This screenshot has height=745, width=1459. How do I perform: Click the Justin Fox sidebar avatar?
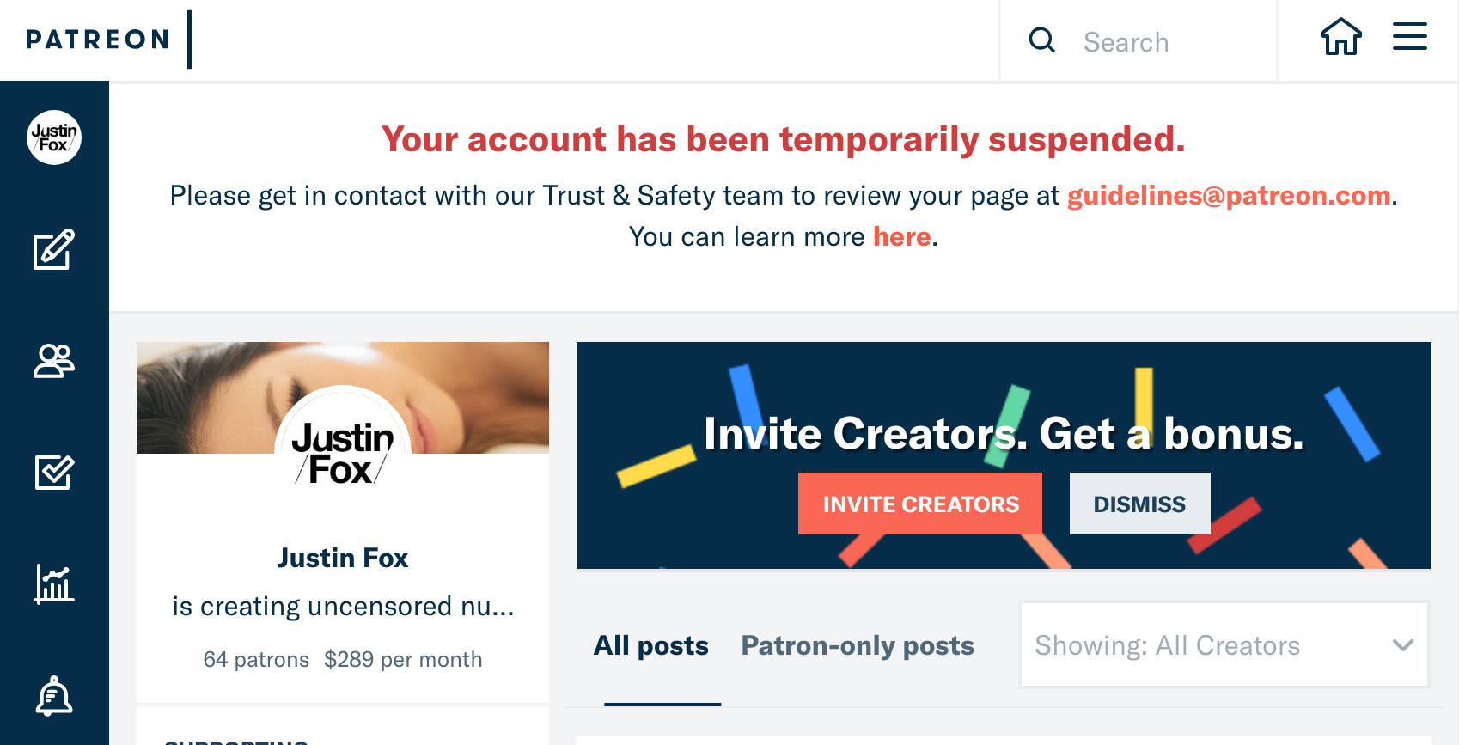tap(53, 137)
